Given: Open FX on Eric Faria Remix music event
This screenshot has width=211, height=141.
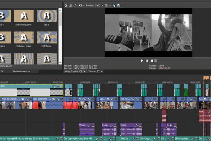Looking at the screenshot, I should click(57, 139).
